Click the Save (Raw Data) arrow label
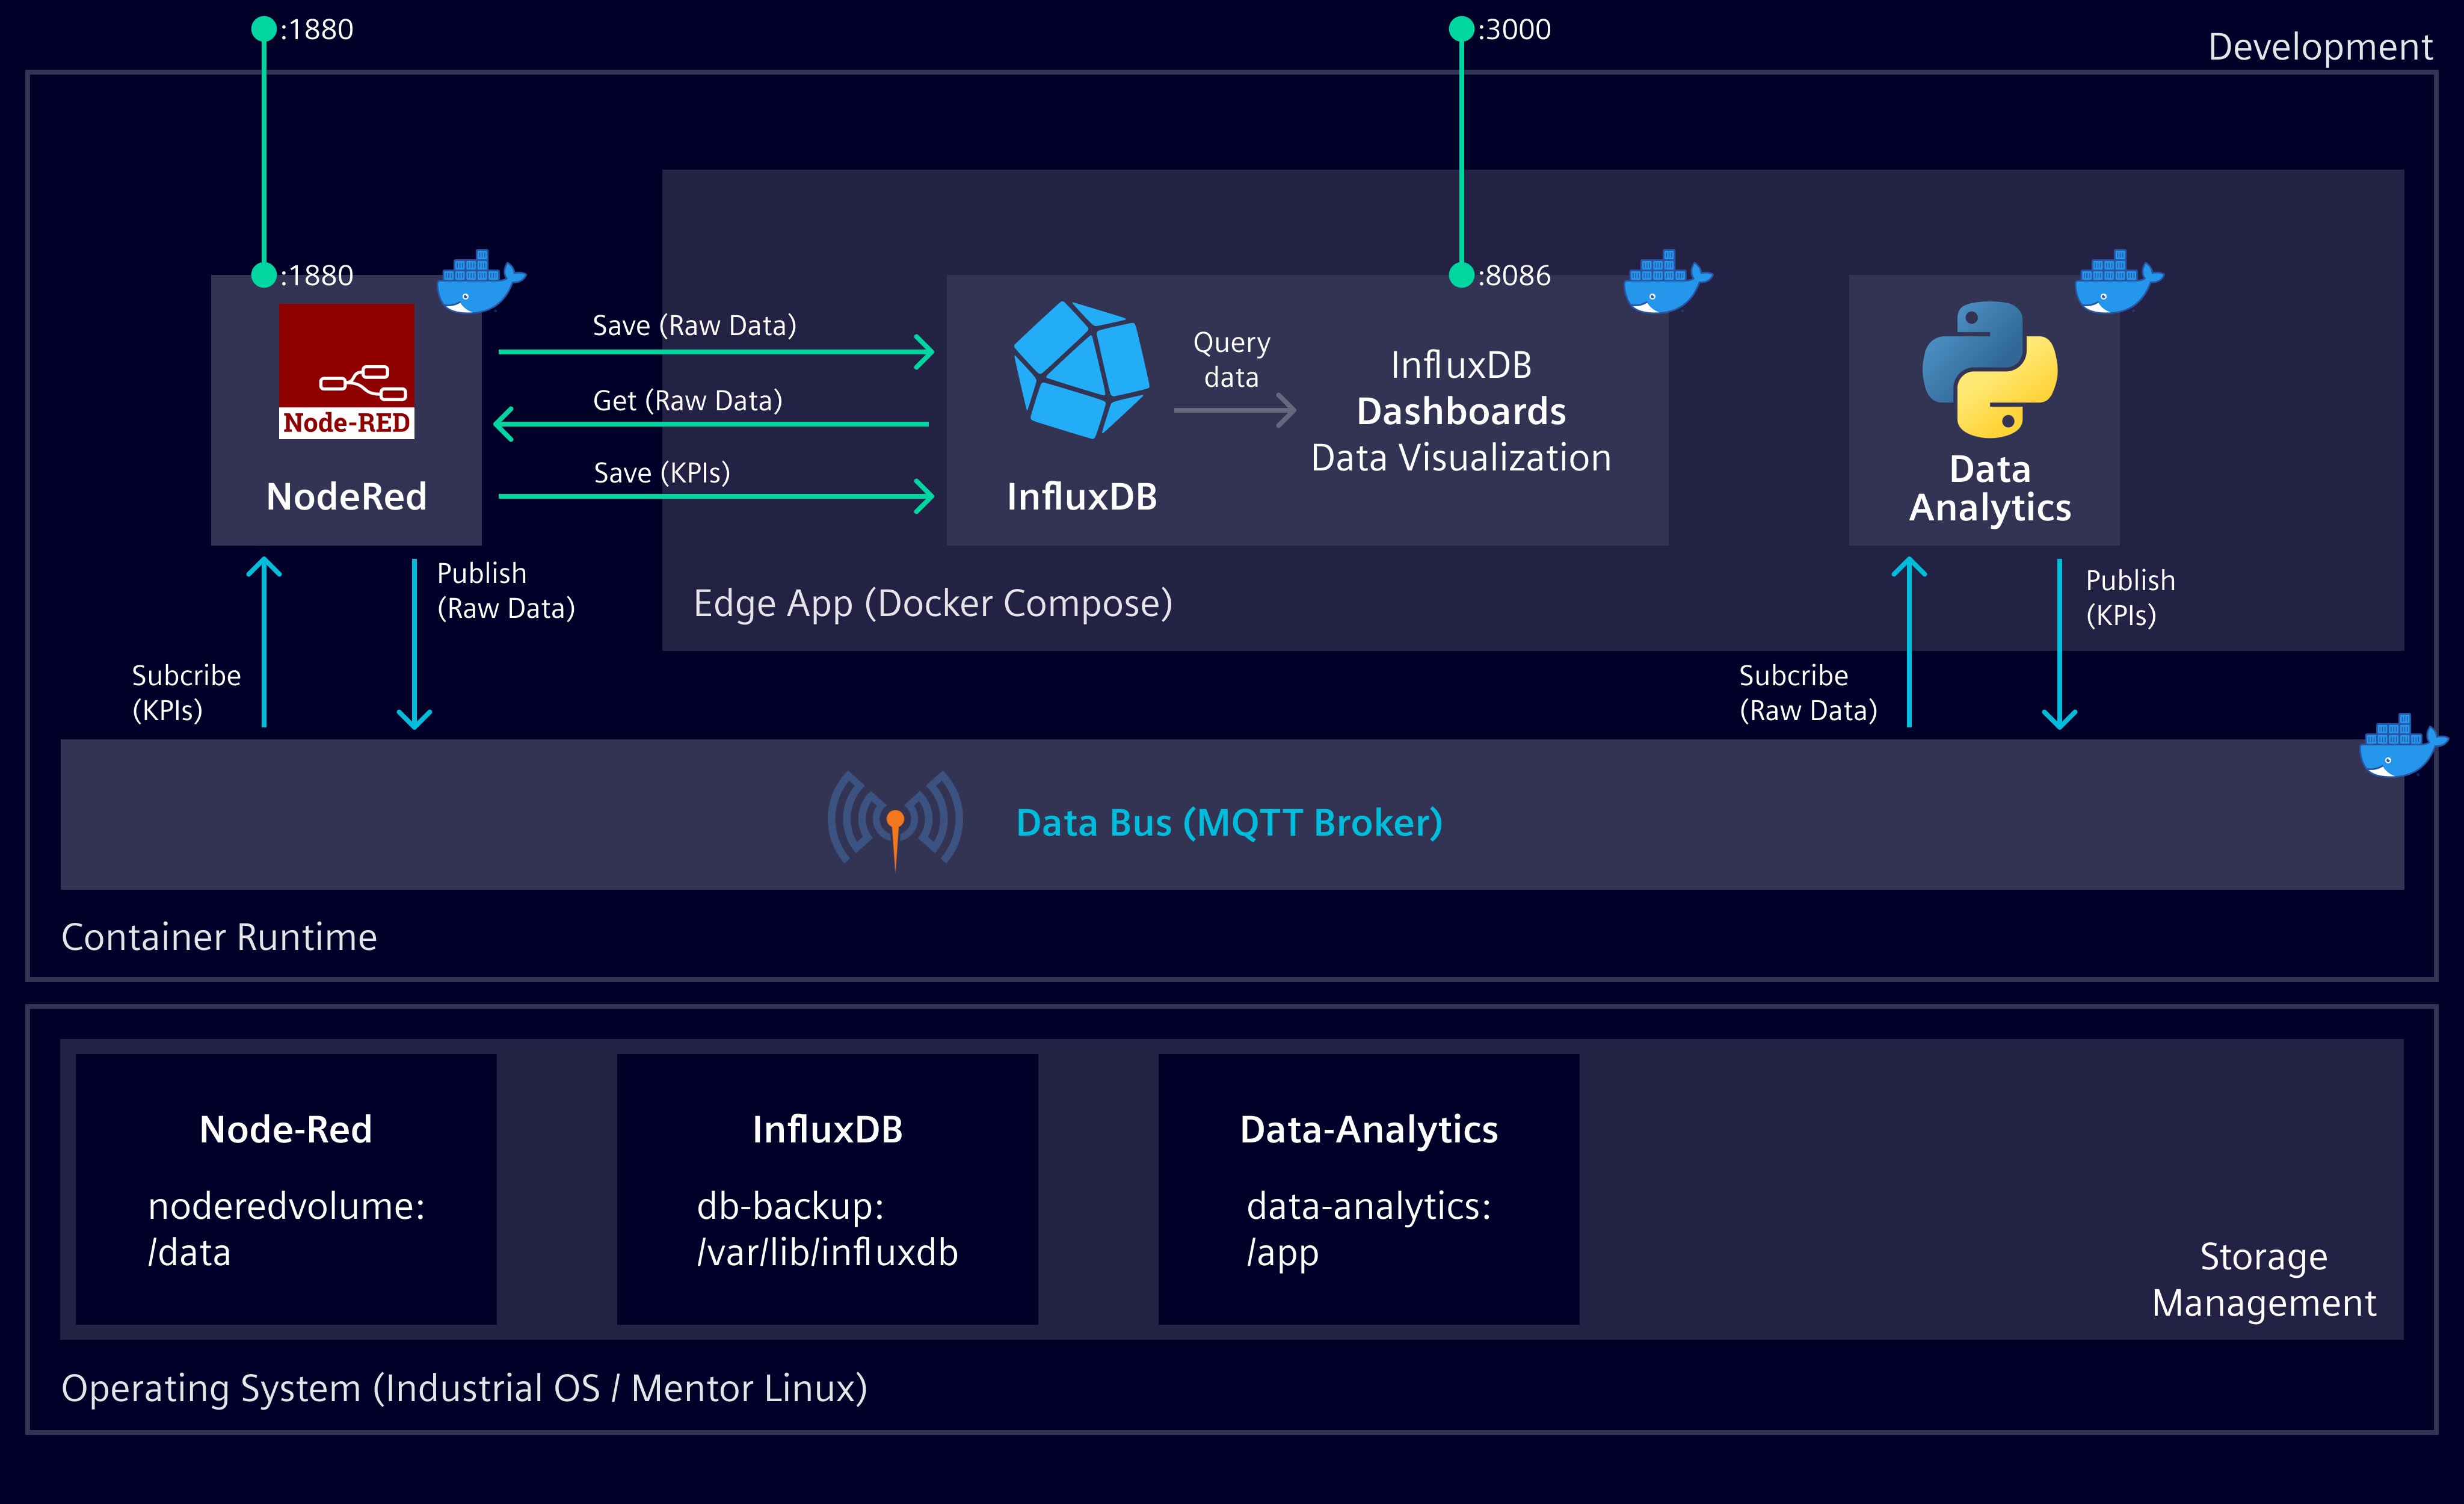The image size is (2464, 1504). (x=694, y=326)
